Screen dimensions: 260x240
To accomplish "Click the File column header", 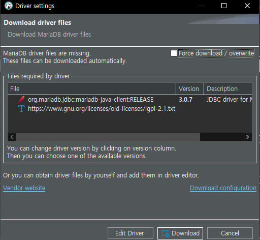I will (91, 89).
